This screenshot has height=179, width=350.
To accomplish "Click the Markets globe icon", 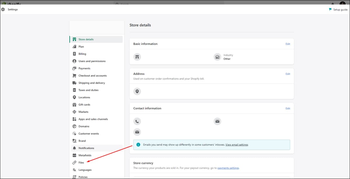I will (74, 112).
